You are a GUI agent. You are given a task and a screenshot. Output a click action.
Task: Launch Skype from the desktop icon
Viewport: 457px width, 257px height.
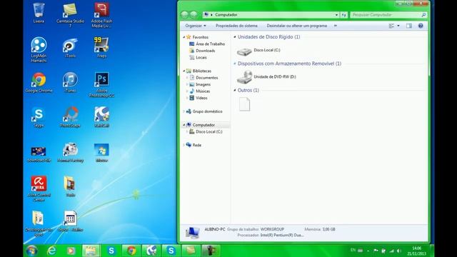(39, 117)
